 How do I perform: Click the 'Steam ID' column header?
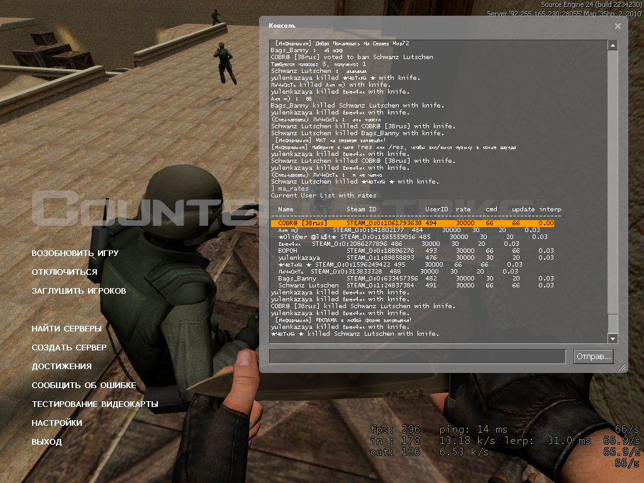[361, 209]
